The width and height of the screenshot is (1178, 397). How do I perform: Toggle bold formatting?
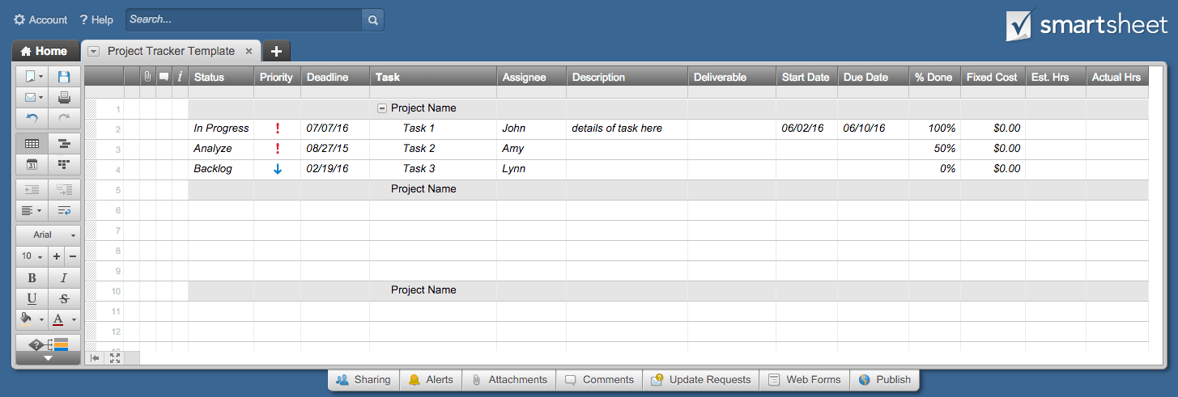[32, 277]
